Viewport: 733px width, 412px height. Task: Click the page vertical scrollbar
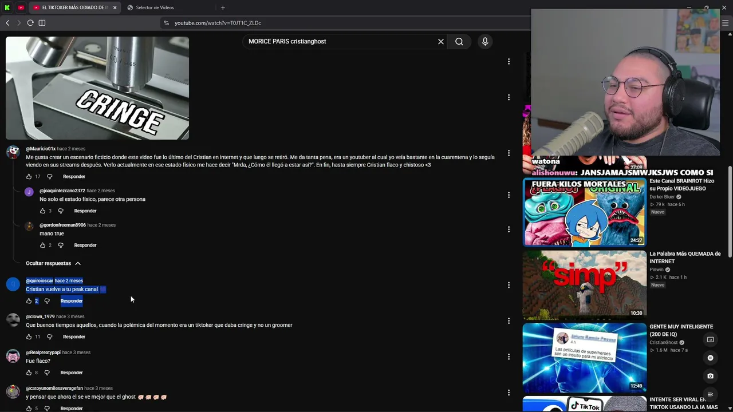coord(730,212)
